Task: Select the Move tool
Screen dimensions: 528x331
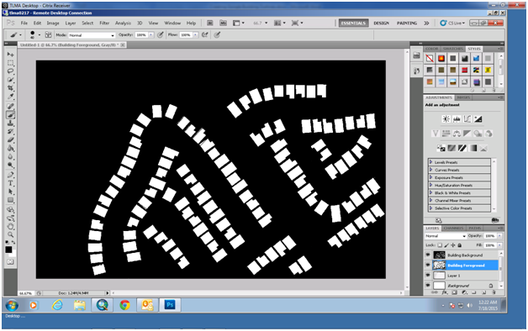Action: click(11, 55)
